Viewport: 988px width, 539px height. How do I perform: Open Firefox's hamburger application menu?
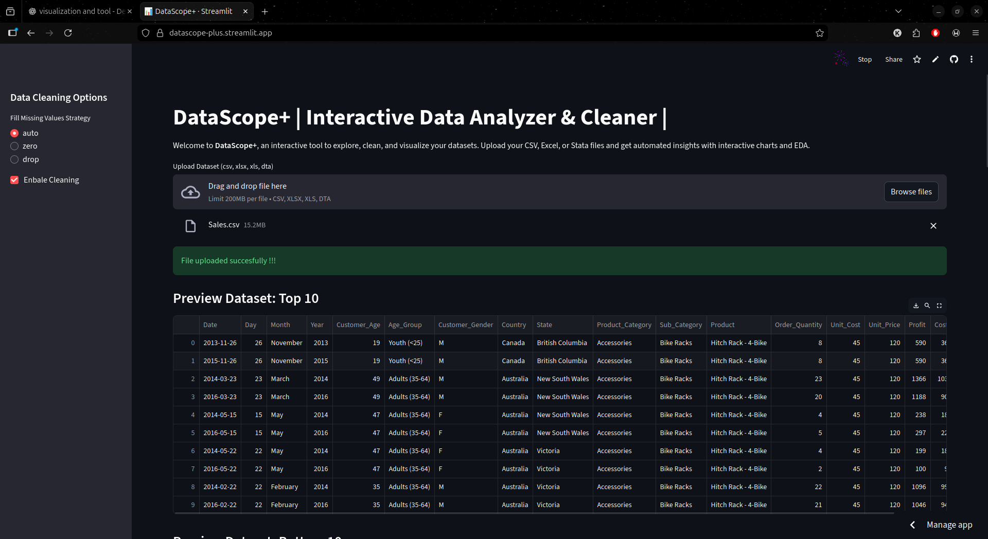(x=976, y=32)
